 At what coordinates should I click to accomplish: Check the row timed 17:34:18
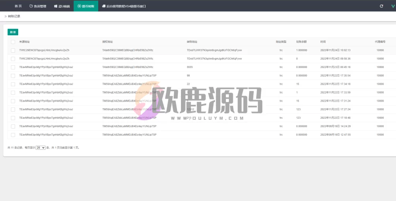tap(13, 84)
